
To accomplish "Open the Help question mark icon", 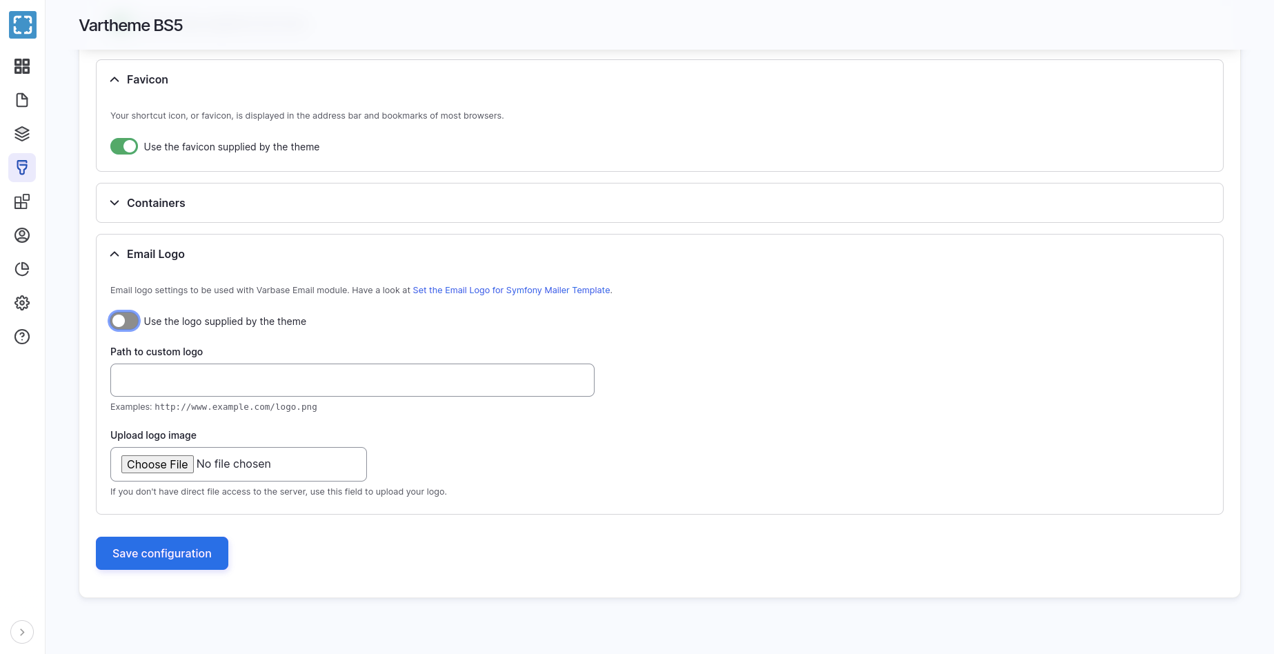I will click(x=22, y=337).
